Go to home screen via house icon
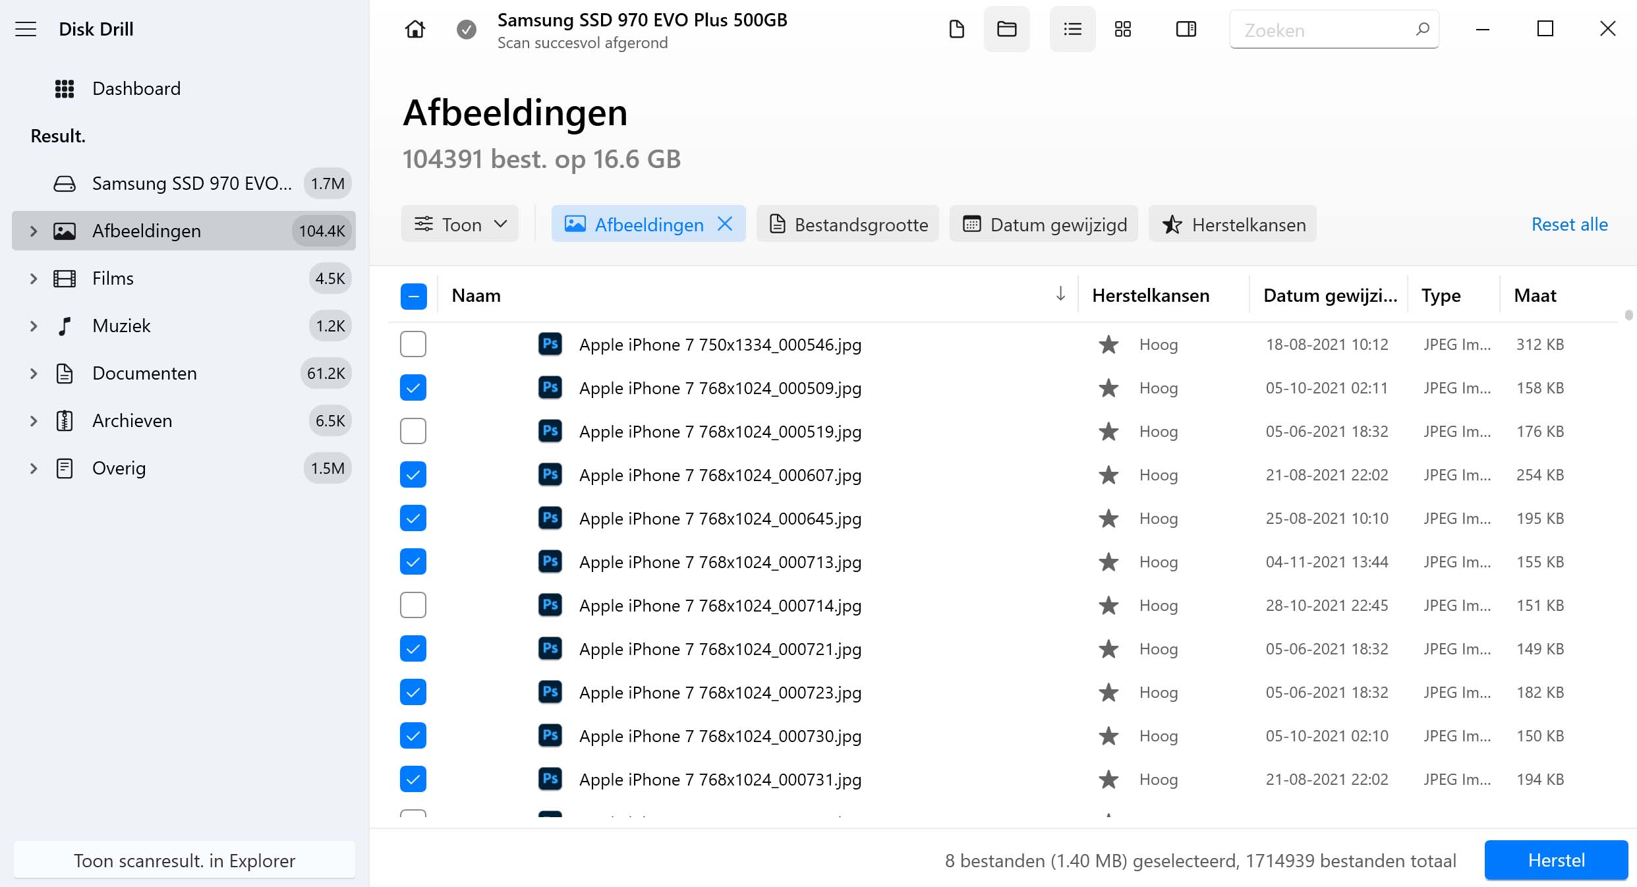The height and width of the screenshot is (887, 1637). click(415, 29)
